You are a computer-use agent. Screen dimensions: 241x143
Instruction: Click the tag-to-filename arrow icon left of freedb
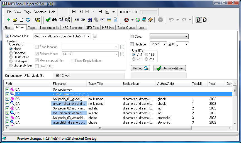point(83,20)
